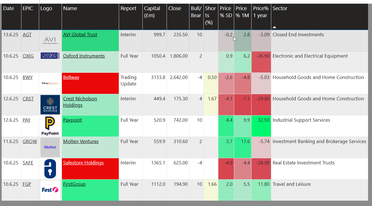This screenshot has height=206, width=372.
Task: Open the Crest Nicholson Holdings link
Action: coord(80,102)
